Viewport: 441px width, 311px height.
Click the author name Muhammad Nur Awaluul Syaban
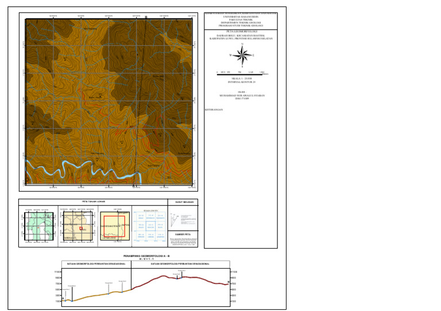coord(241,95)
